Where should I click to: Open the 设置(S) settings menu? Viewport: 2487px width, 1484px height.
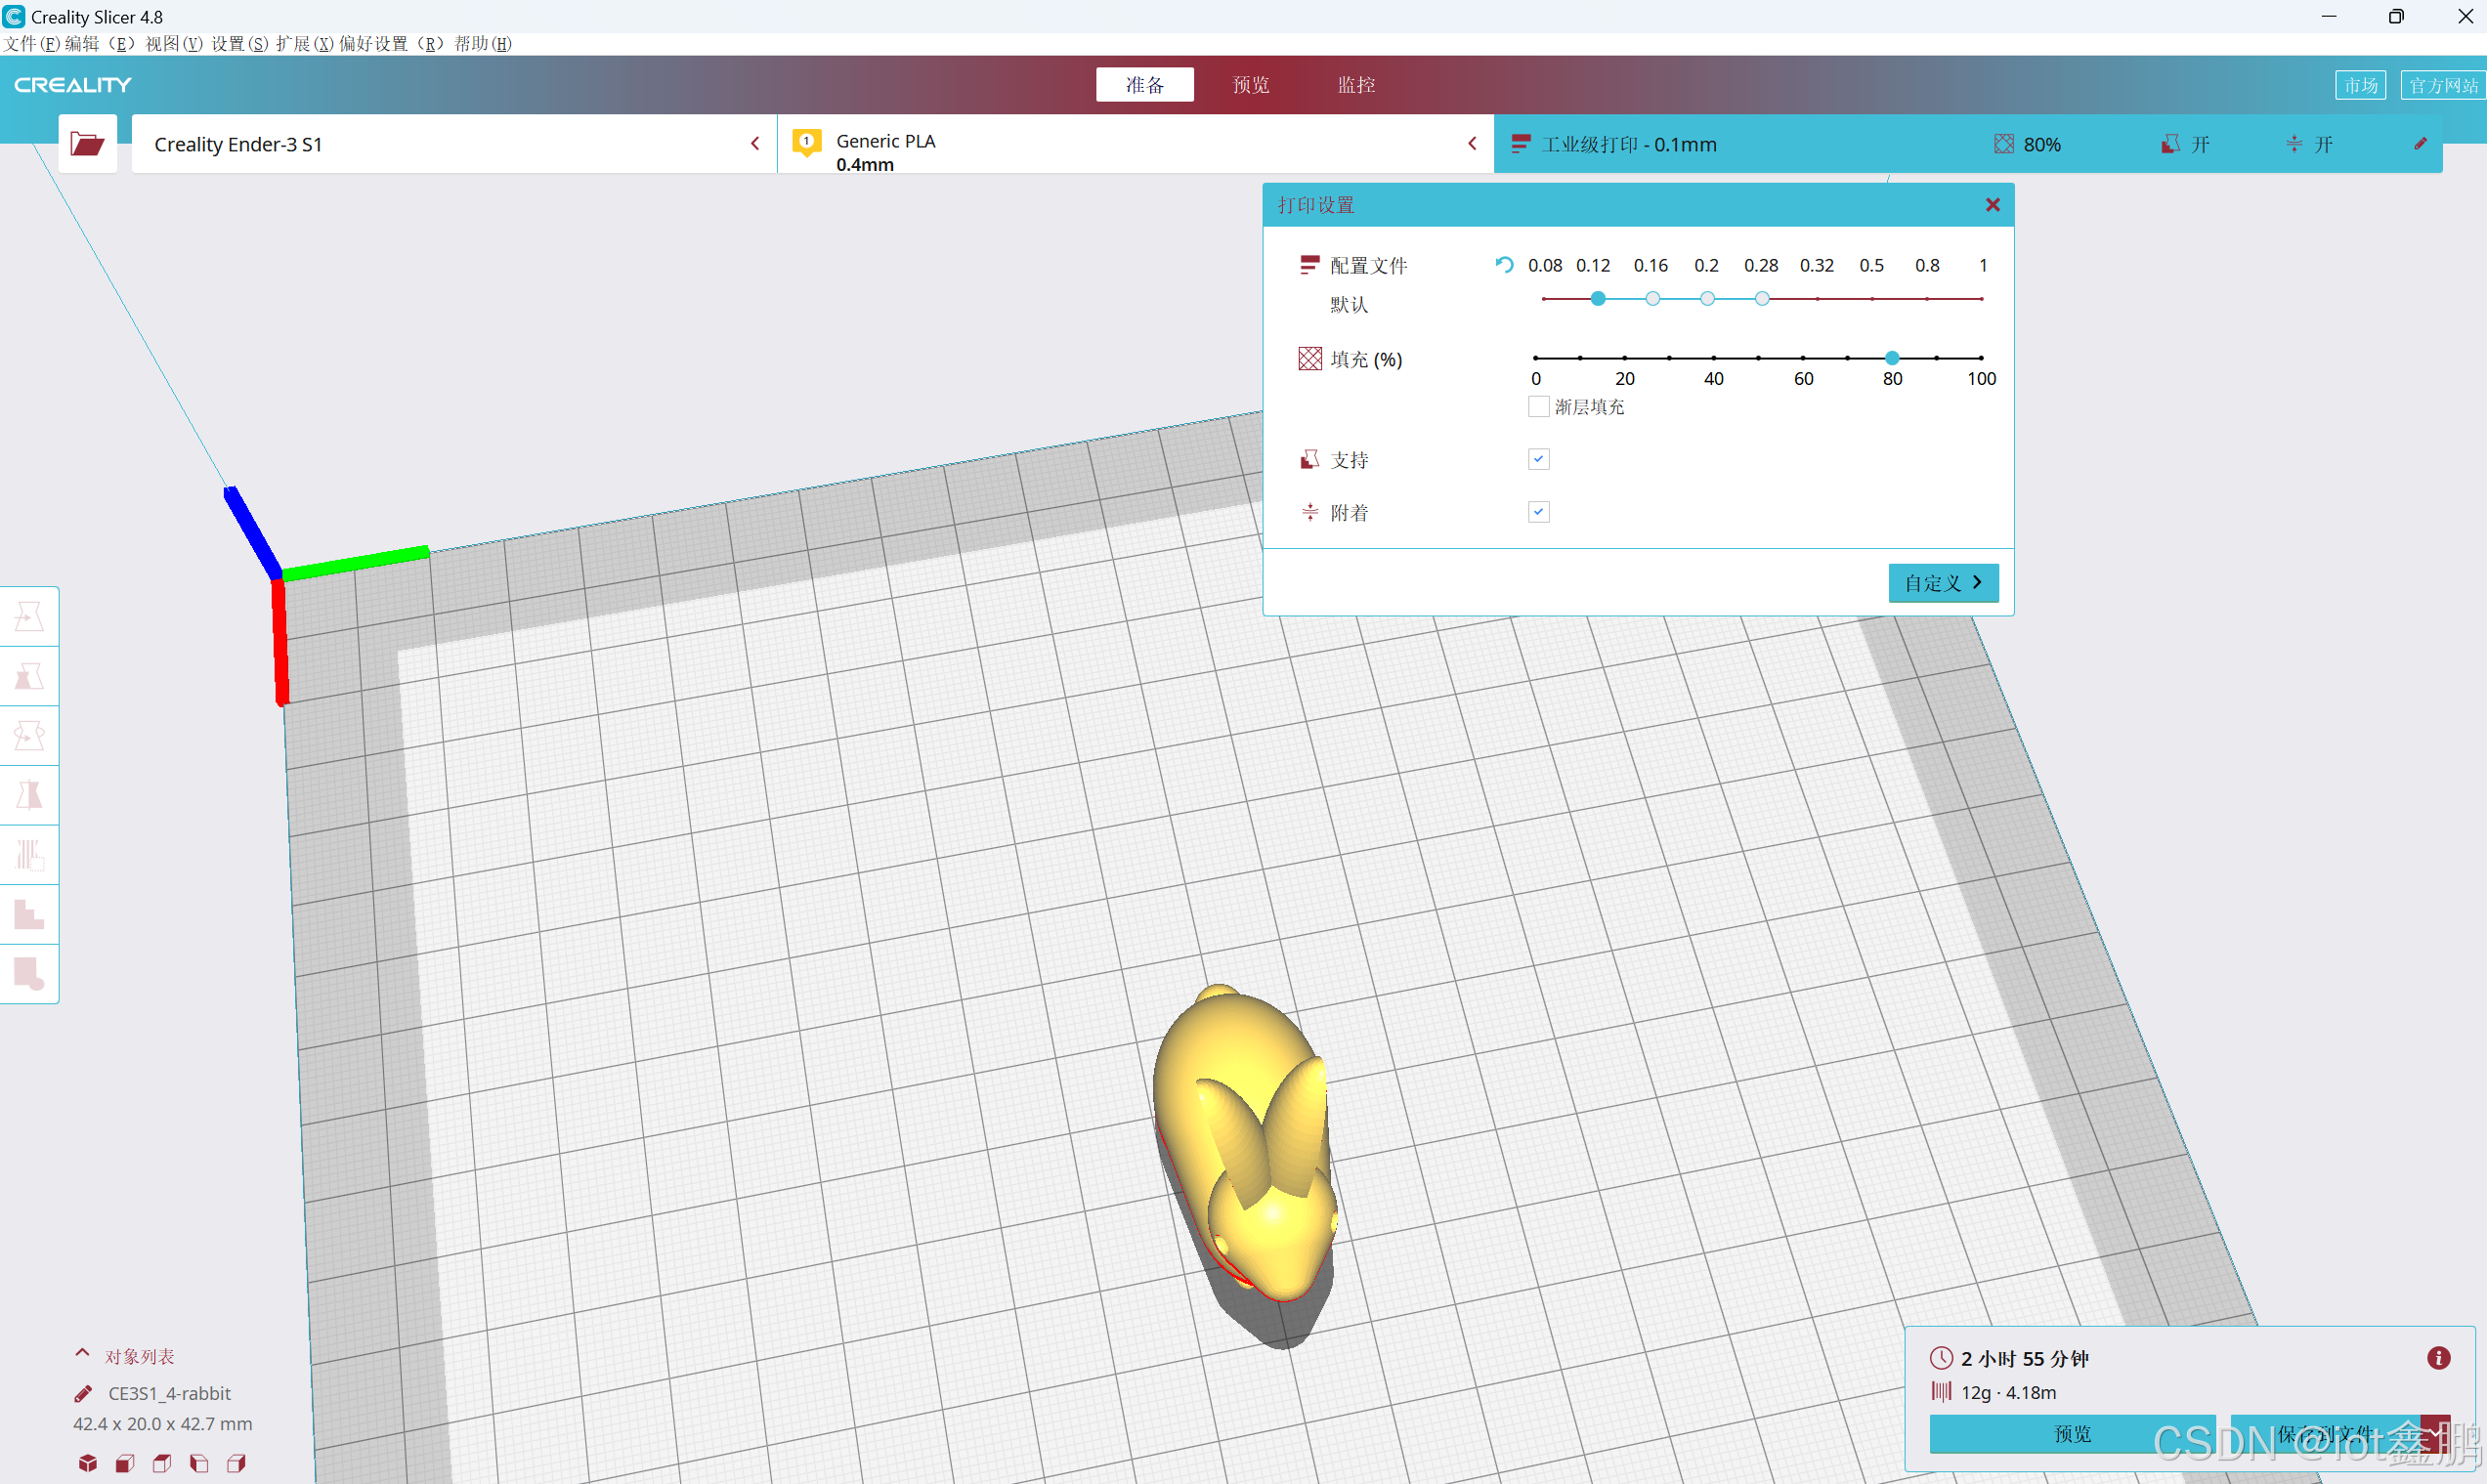point(239,43)
